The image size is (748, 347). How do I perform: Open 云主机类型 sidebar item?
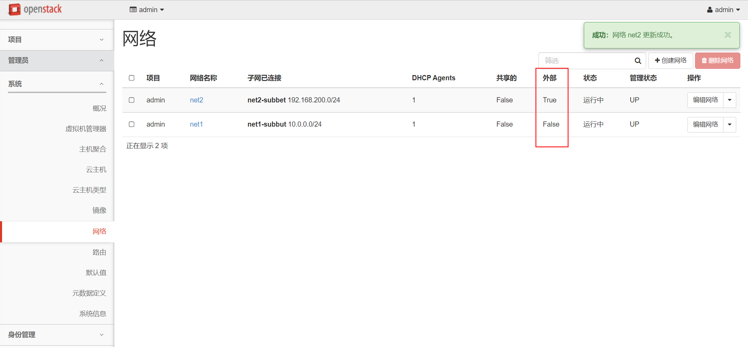coord(89,190)
